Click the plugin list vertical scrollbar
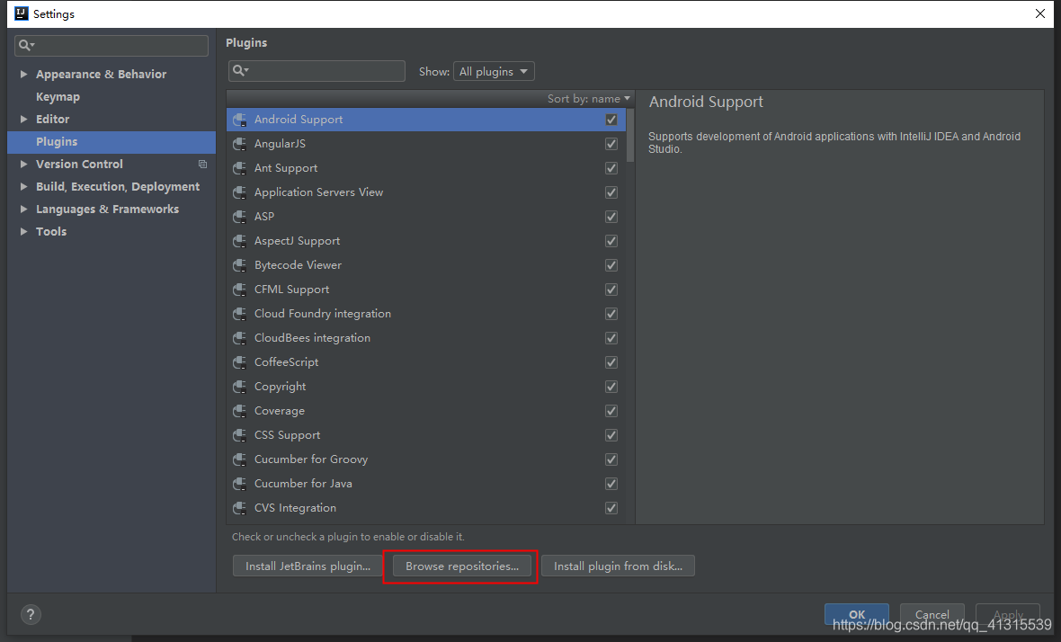Image resolution: width=1061 pixels, height=642 pixels. click(x=630, y=135)
